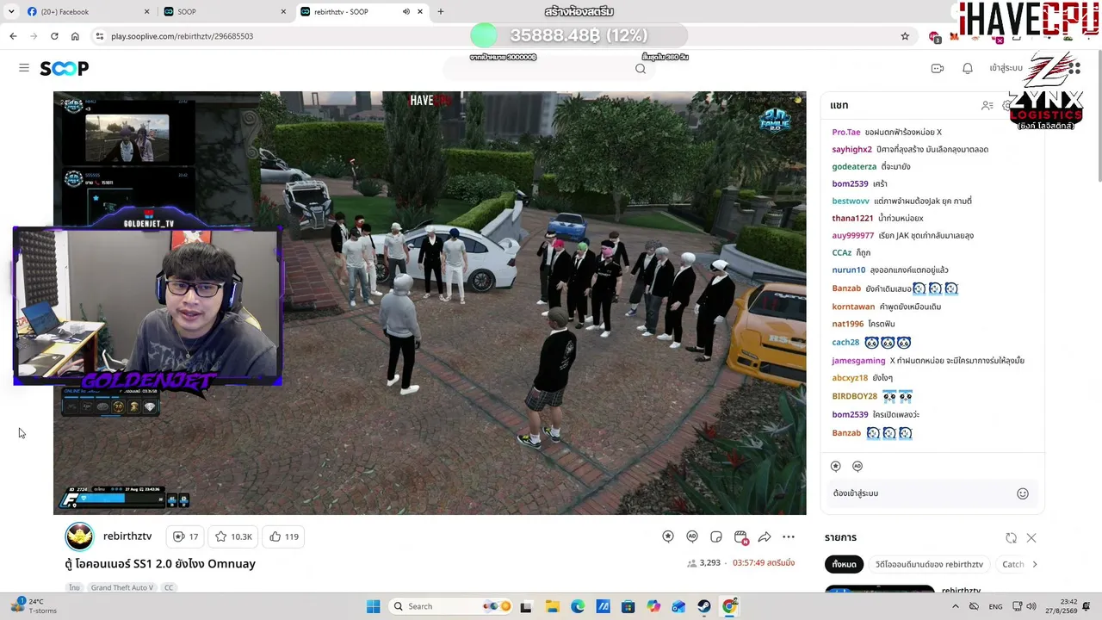Click the CC tag
1102x620 pixels.
click(169, 587)
